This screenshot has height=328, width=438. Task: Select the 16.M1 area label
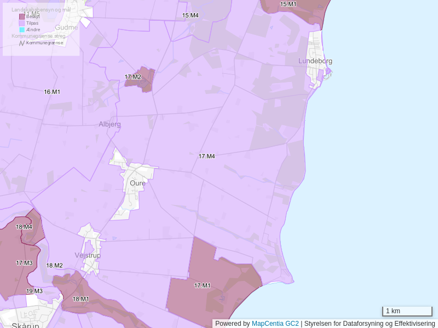click(52, 92)
